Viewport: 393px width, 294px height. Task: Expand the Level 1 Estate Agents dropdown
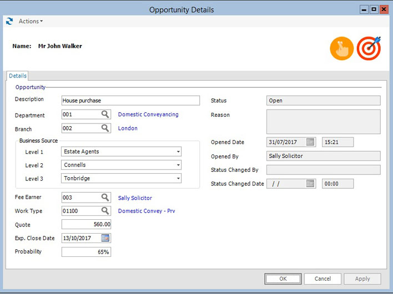pyautogui.click(x=178, y=152)
